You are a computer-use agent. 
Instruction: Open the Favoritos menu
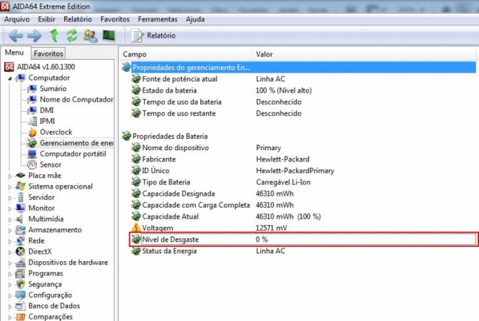pos(115,19)
